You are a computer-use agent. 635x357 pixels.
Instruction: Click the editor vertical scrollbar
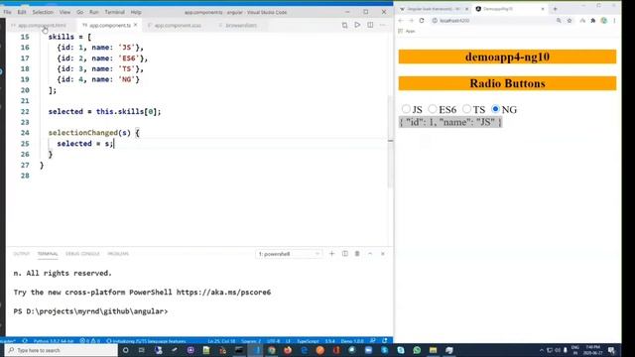pyautogui.click(x=390, y=142)
